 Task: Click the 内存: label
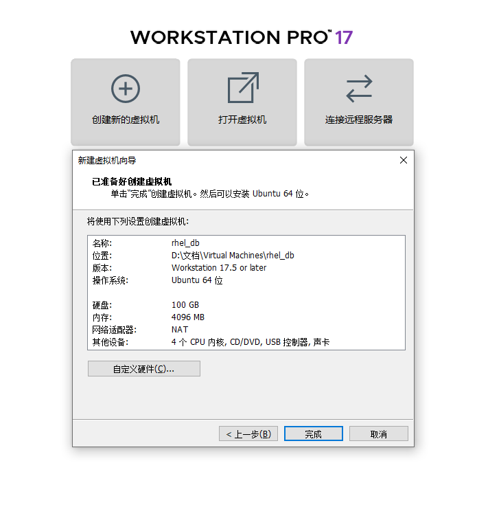tap(102, 317)
